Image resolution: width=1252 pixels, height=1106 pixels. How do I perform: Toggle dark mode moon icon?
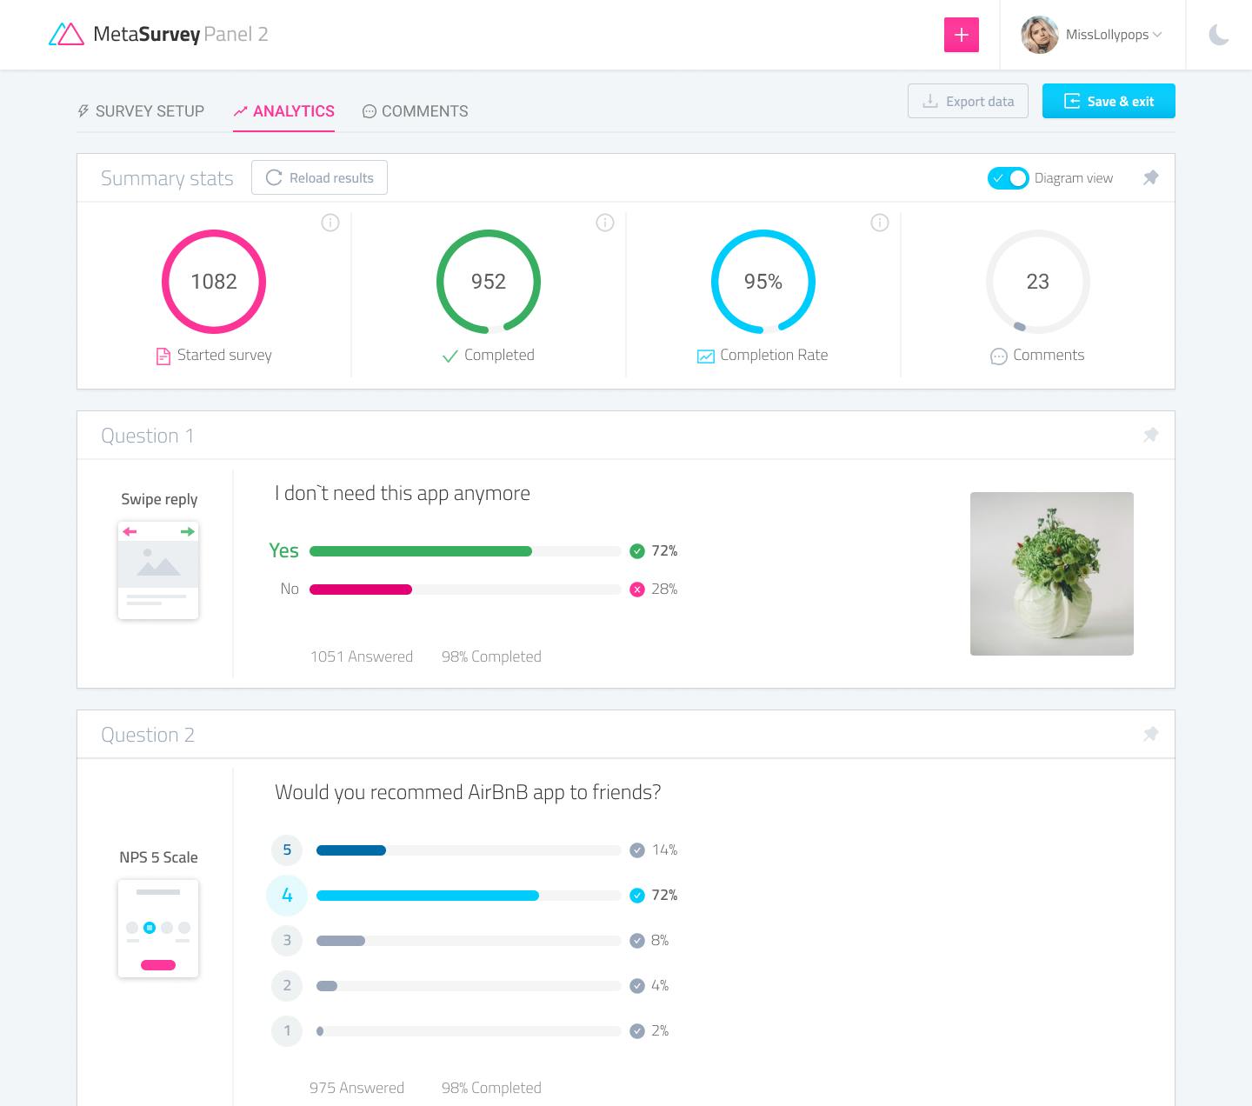click(x=1219, y=35)
